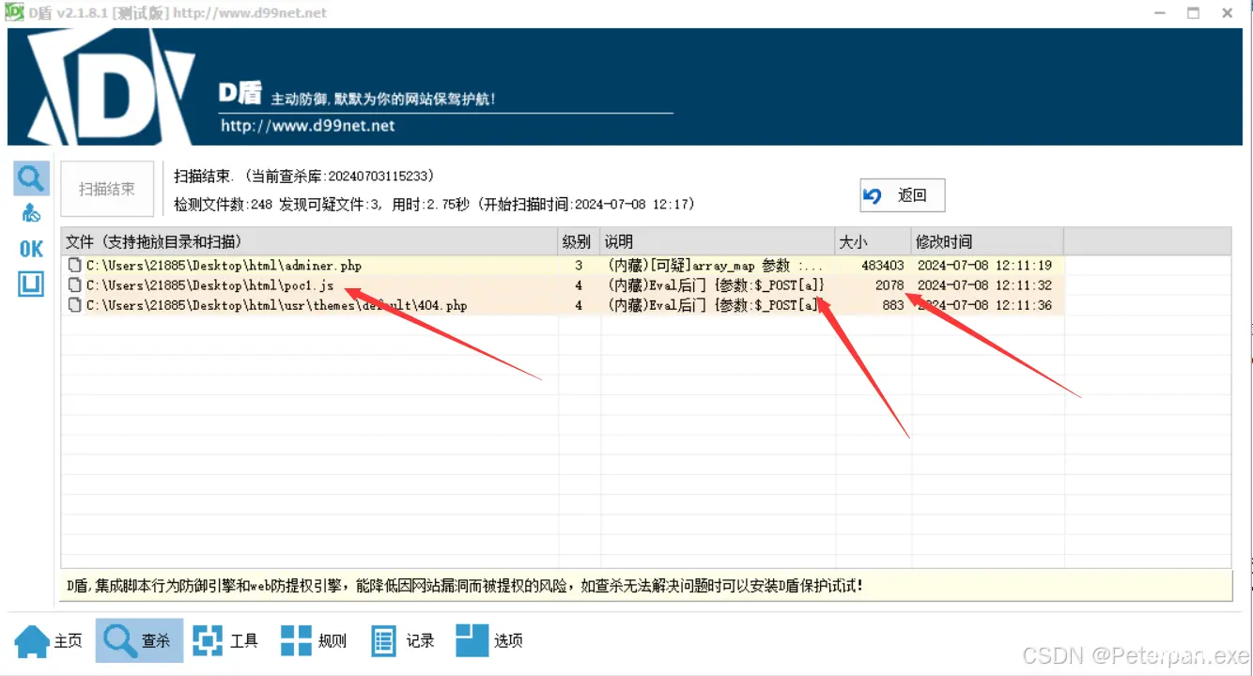1253x676 pixels.
Task: Open the 选项 options tab
Action: pyautogui.click(x=489, y=641)
